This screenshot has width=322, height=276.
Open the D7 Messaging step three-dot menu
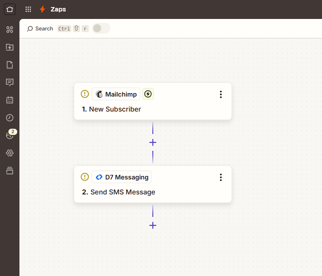(221, 177)
